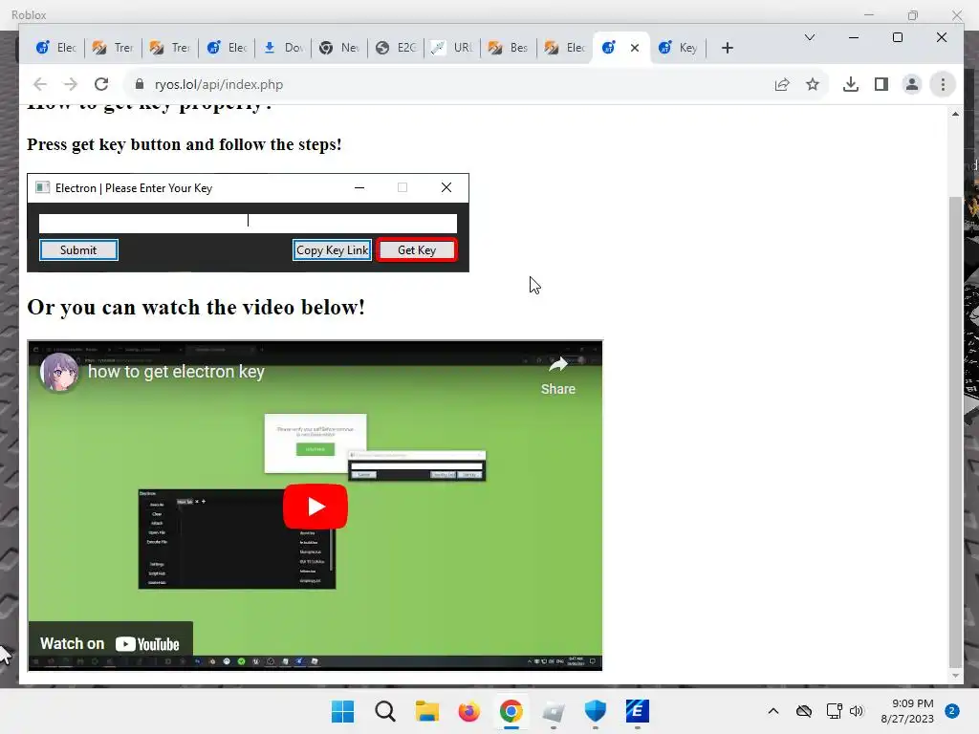Click the scrollbar down arrow
979x734 pixels.
(955, 676)
